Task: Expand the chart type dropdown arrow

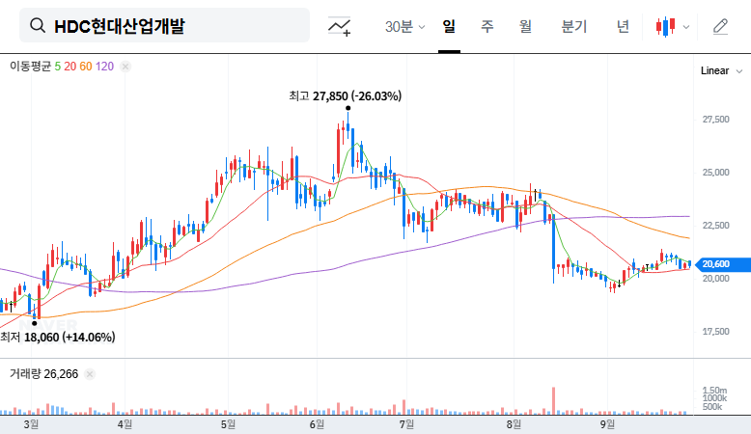Action: (x=686, y=27)
